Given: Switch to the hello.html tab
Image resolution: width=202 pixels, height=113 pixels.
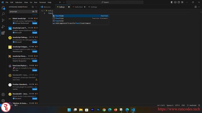Looking at the screenshot, I should [79, 7].
